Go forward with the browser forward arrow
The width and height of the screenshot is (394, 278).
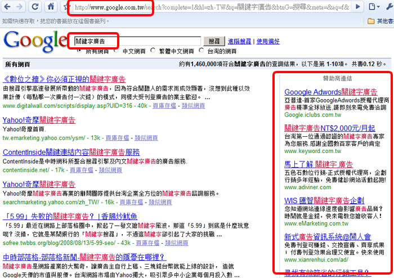coord(20,7)
